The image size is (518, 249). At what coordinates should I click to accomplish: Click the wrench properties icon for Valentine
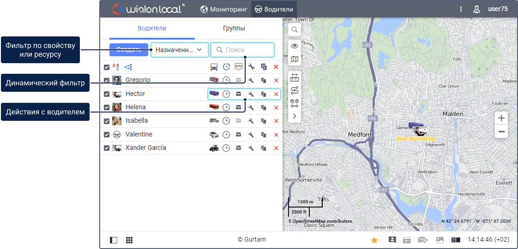[251, 135]
